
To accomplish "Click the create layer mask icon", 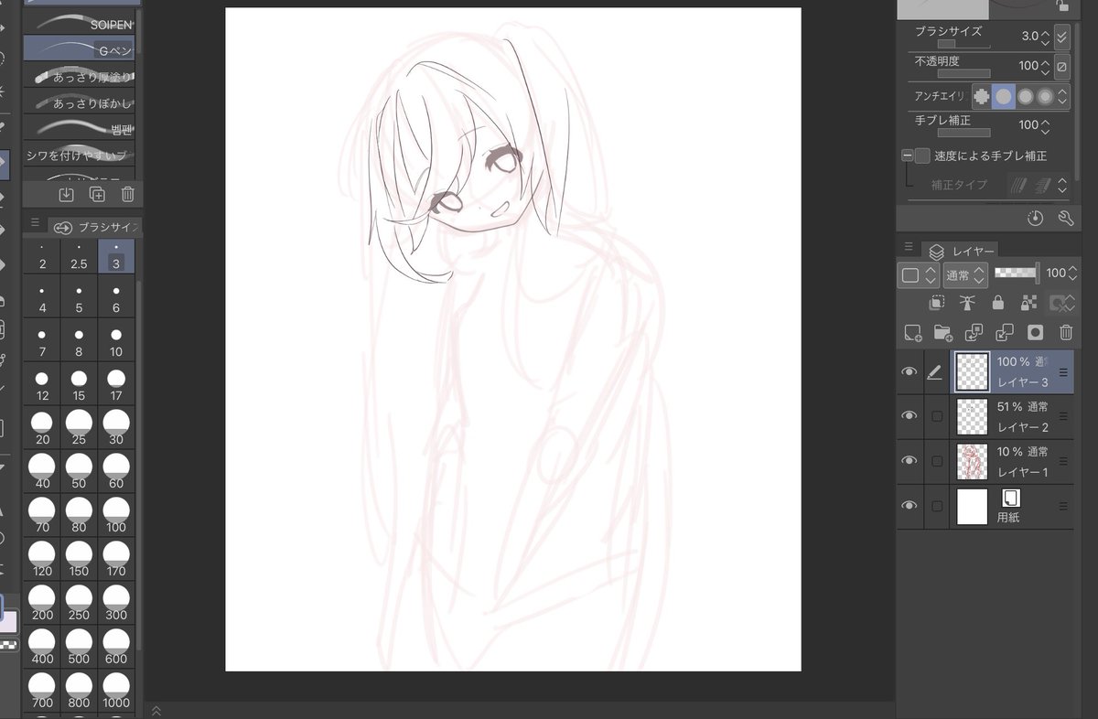I will tap(1035, 333).
